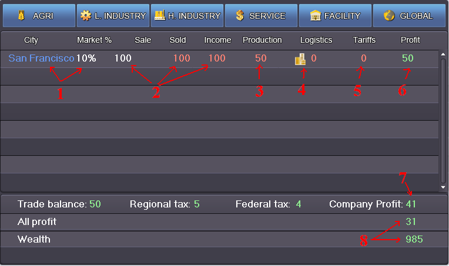Click the scrollbar down arrow

click(443, 187)
